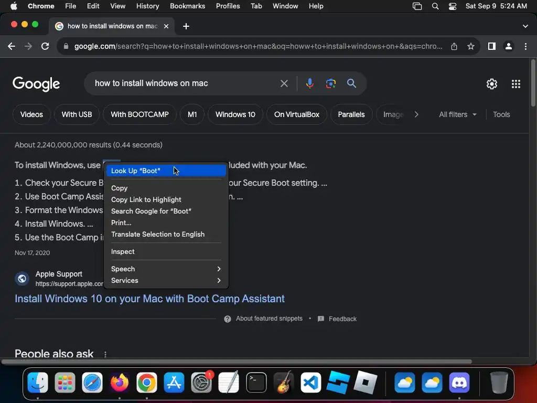
Task: Choose Inspect from the context menu
Action: pyautogui.click(x=166, y=251)
